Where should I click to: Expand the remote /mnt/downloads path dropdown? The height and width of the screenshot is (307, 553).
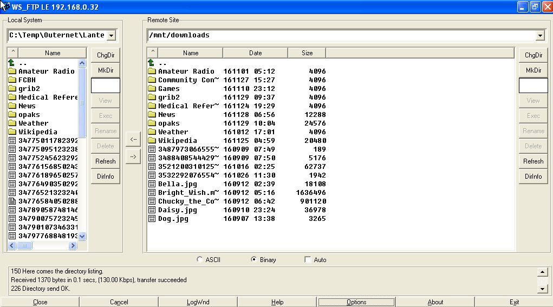pyautogui.click(x=539, y=36)
